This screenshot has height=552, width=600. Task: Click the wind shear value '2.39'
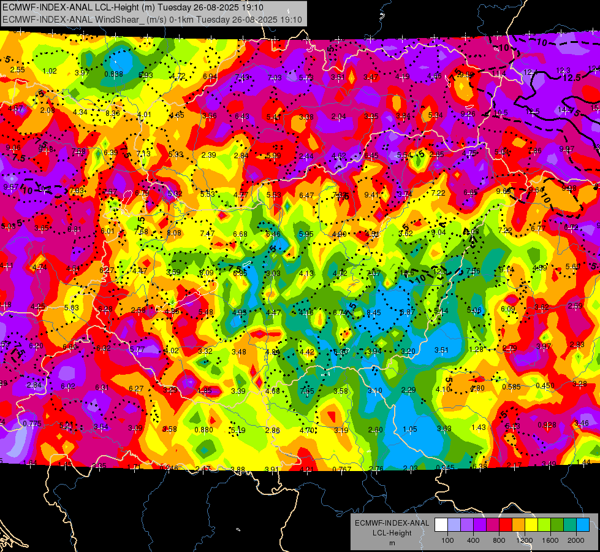[x=209, y=155]
